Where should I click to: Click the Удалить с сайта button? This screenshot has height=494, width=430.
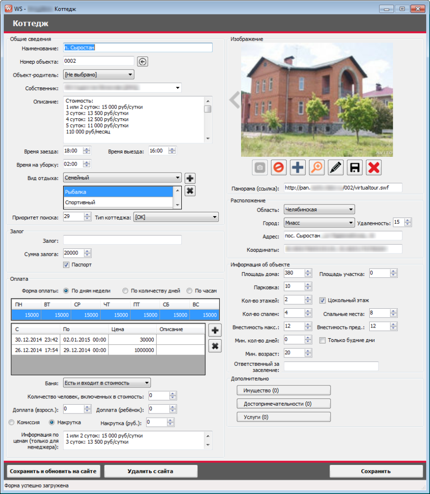[x=150, y=471]
